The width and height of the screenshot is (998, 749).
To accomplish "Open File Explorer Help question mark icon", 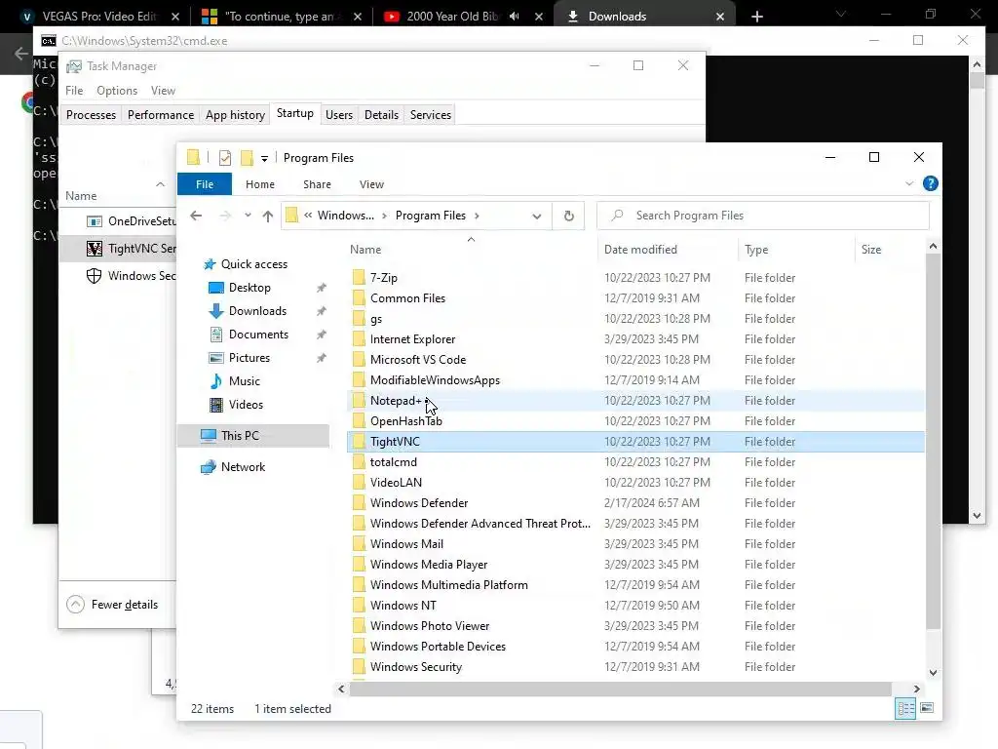I will pos(930,184).
